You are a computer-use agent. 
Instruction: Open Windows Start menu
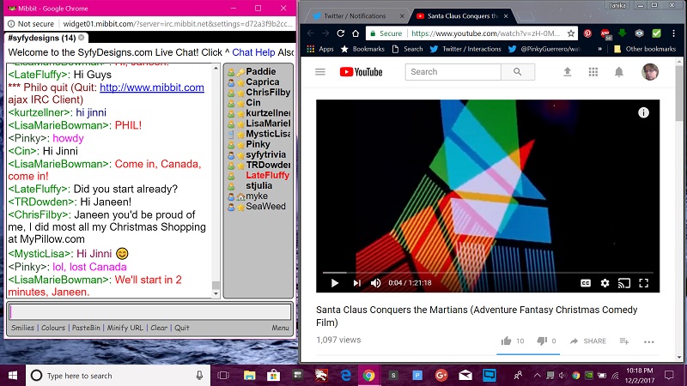13,376
